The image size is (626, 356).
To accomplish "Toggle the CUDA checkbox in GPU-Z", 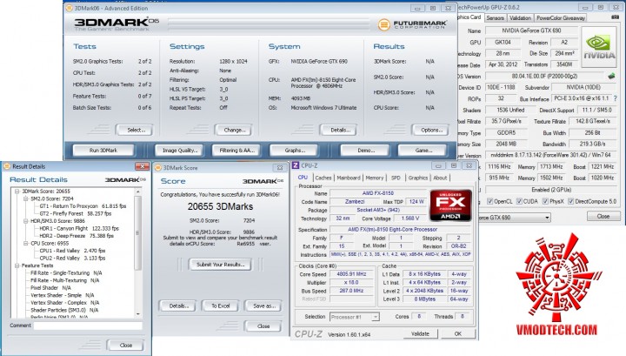I will 519,201.
